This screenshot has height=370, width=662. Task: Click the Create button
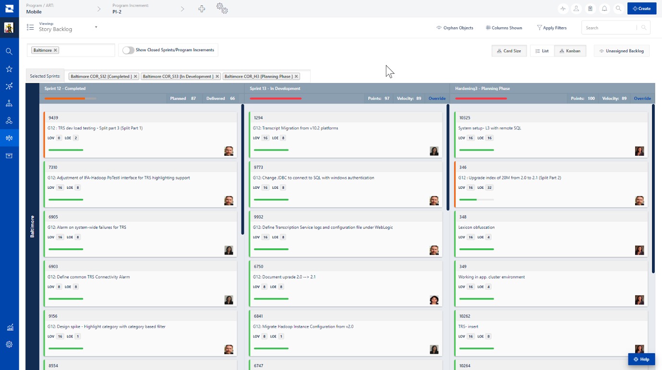642,8
